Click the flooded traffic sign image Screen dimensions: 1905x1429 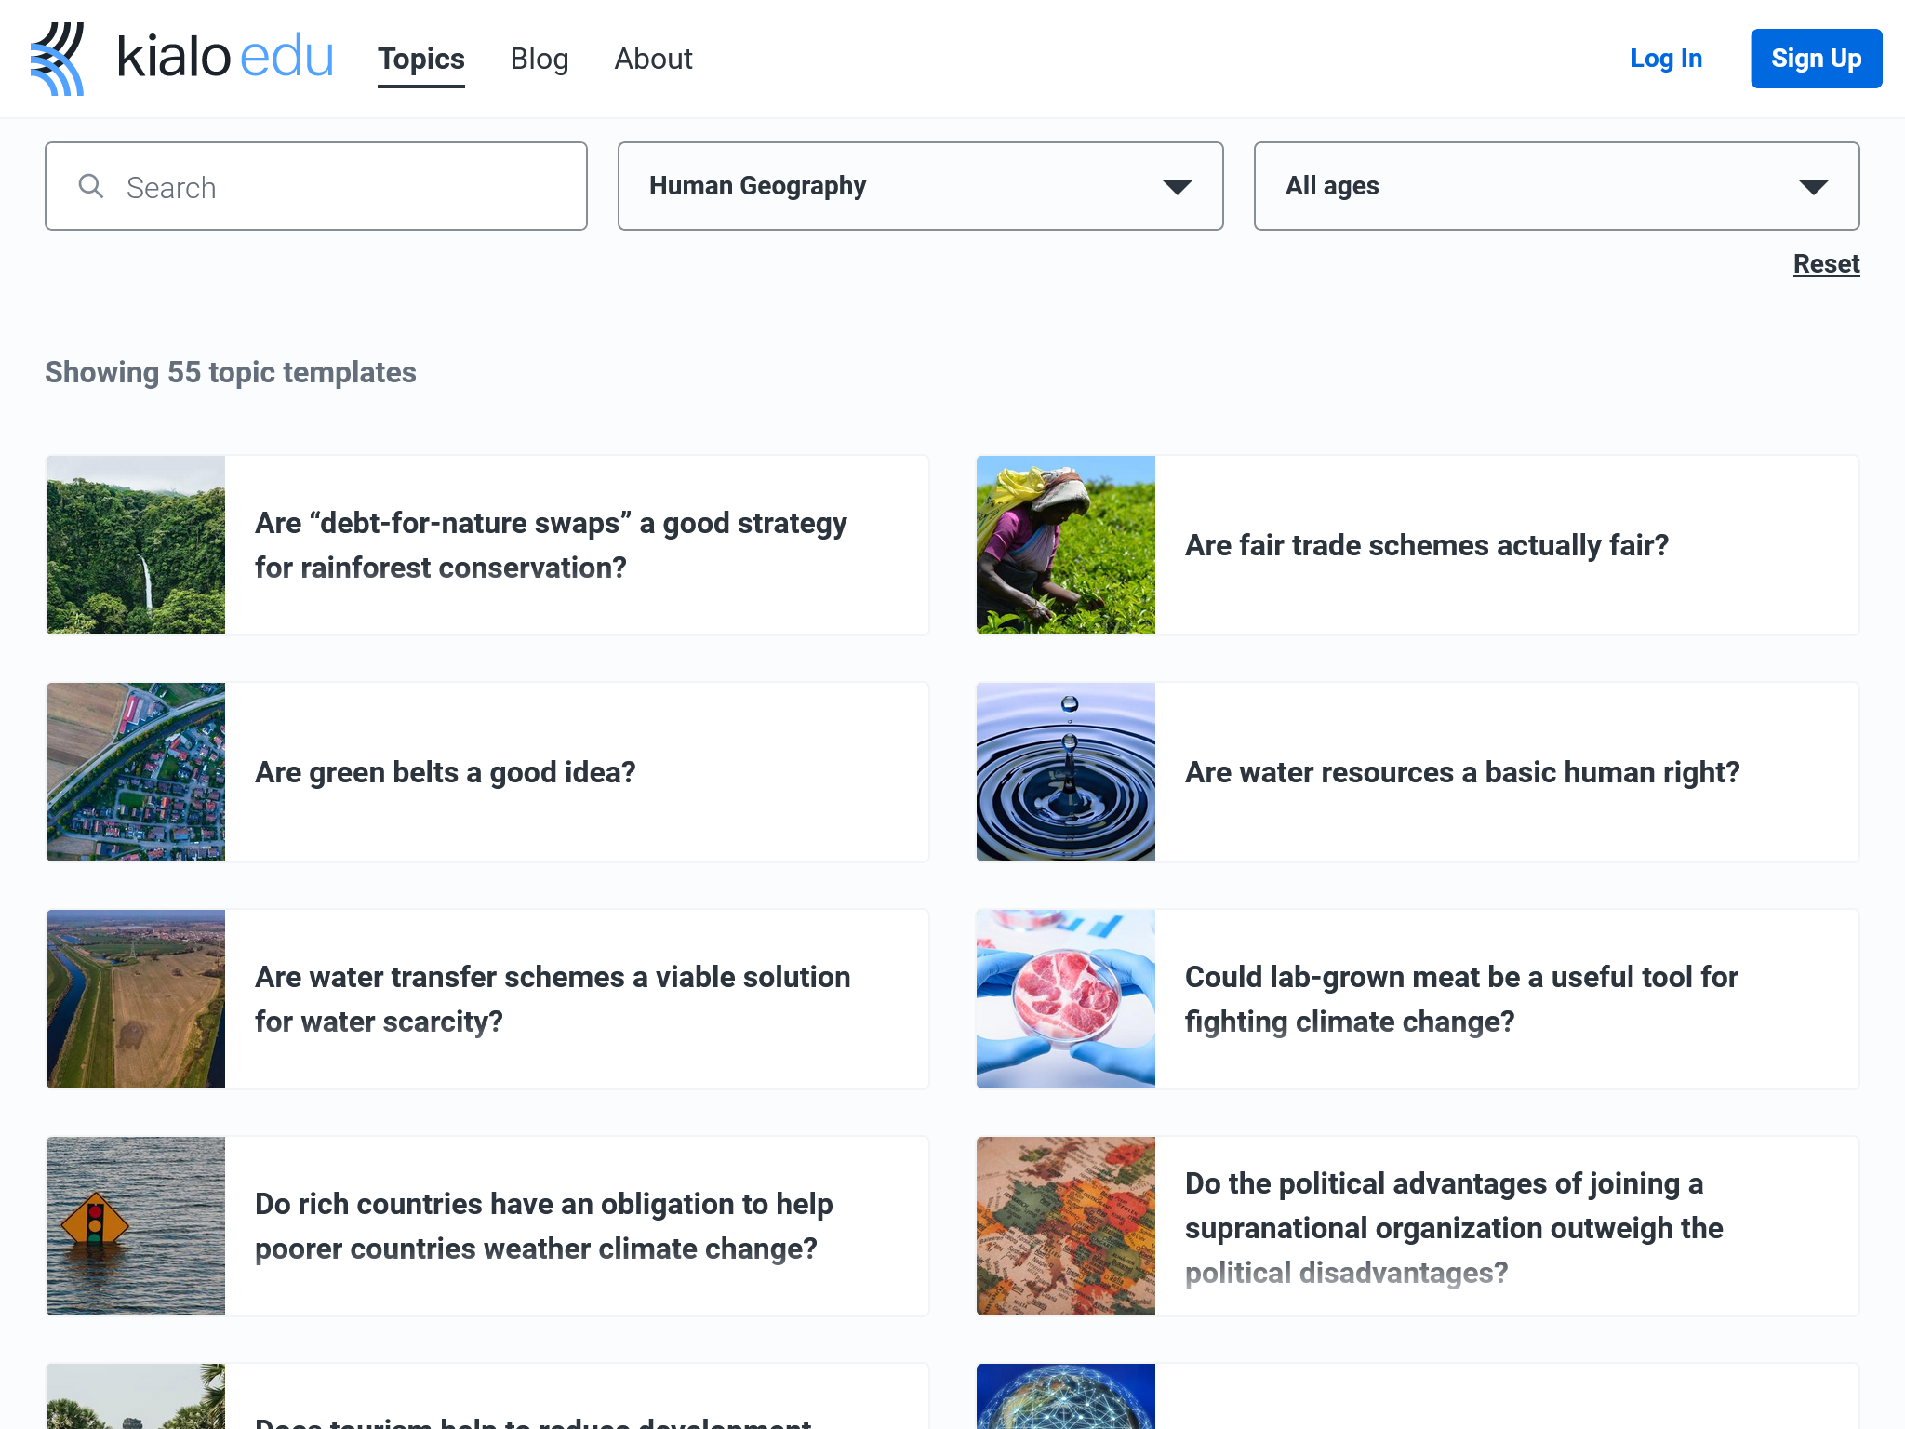point(136,1226)
